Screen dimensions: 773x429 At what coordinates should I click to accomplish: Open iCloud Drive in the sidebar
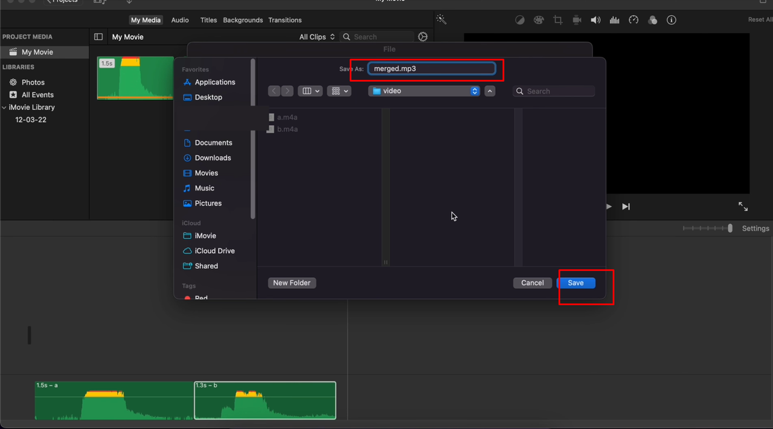click(214, 251)
